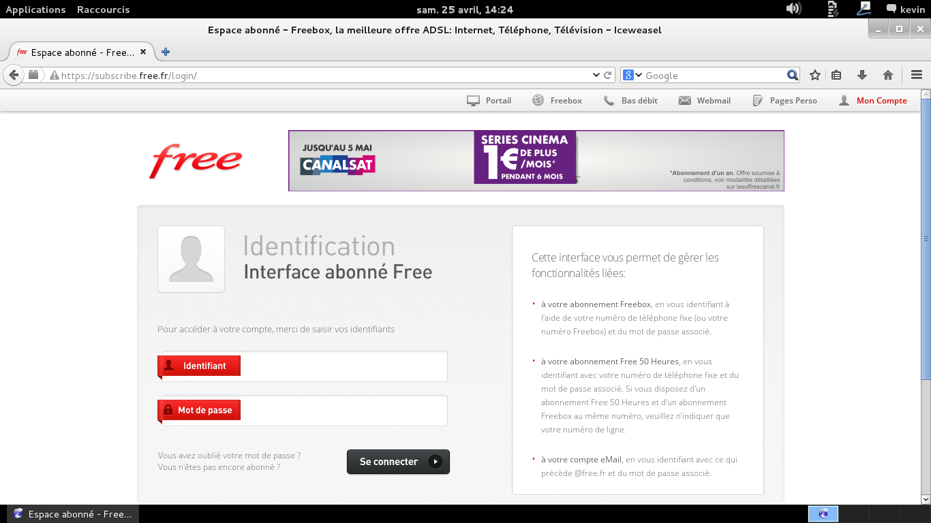This screenshot has height=523, width=931.
Task: Click the warning triangle site identity icon
Action: pyautogui.click(x=55, y=76)
